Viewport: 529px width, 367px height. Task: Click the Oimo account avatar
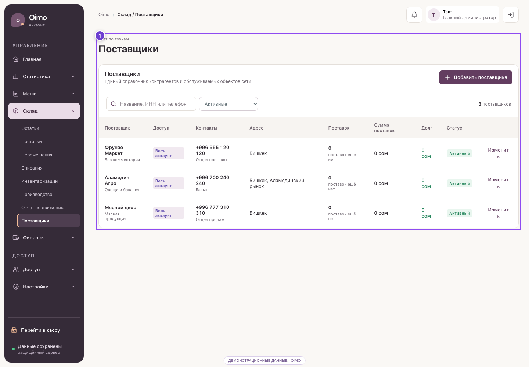tap(18, 20)
